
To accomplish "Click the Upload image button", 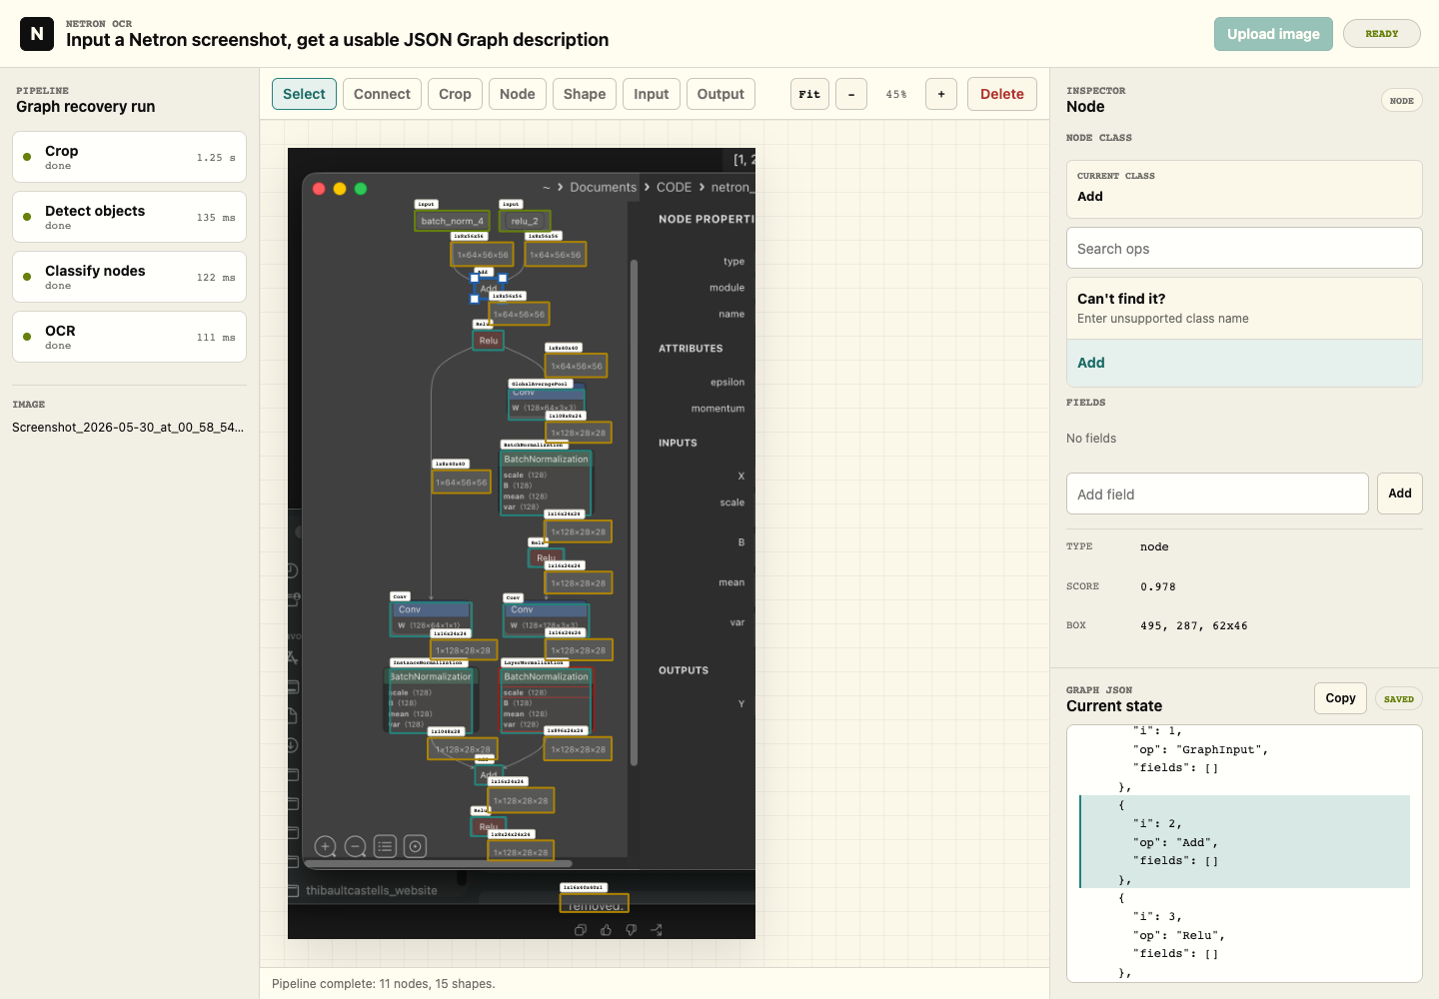I will 1273,34.
